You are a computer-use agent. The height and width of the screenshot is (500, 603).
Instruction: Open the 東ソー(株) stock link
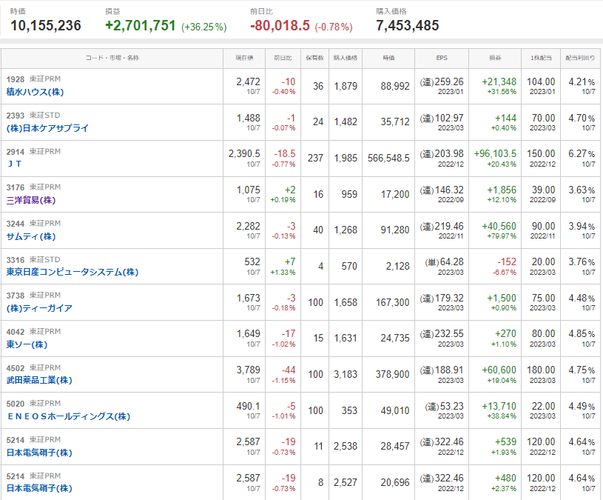coord(27,344)
